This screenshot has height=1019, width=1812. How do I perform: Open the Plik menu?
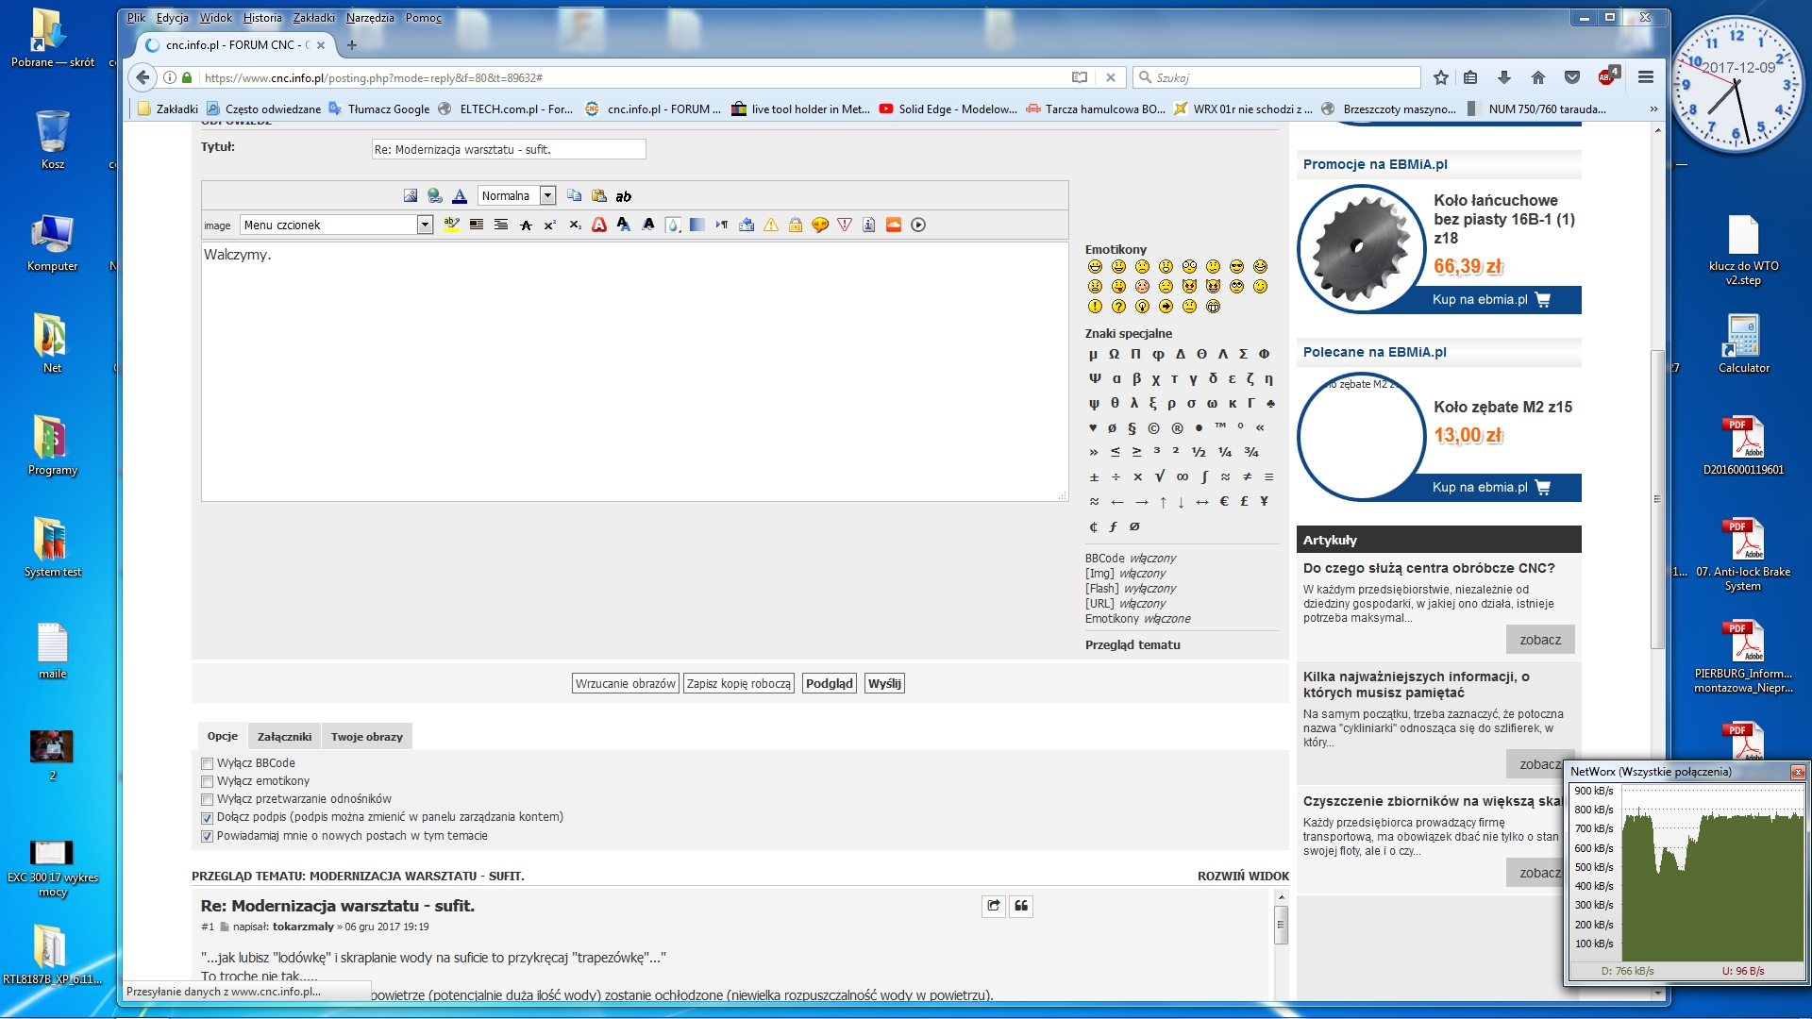[x=136, y=18]
